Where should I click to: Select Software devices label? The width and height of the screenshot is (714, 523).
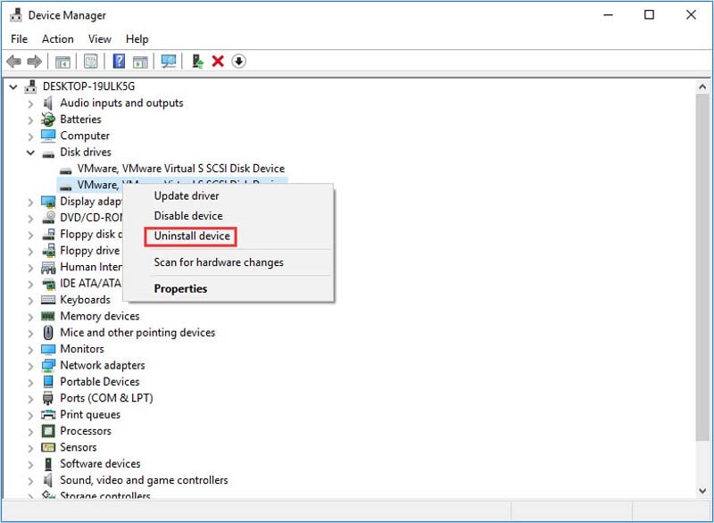pos(100,464)
